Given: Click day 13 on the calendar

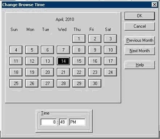Looking at the screenshot, I should tap(47, 61).
